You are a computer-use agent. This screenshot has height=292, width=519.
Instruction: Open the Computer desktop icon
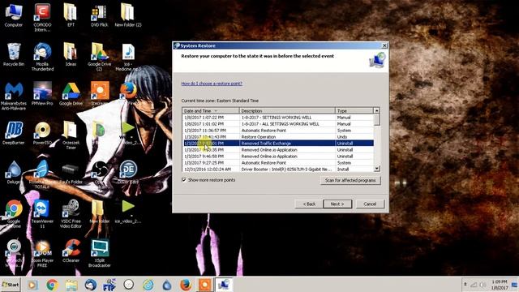(x=14, y=15)
